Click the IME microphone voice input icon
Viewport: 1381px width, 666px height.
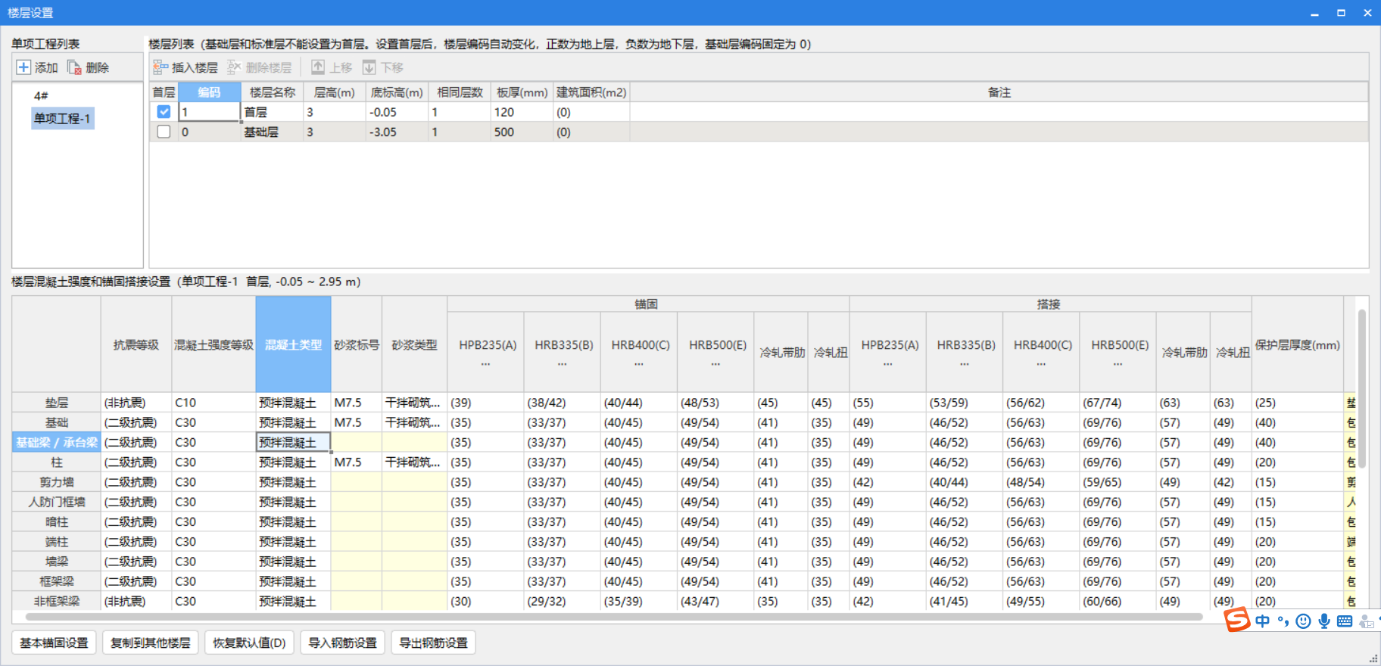coord(1323,621)
